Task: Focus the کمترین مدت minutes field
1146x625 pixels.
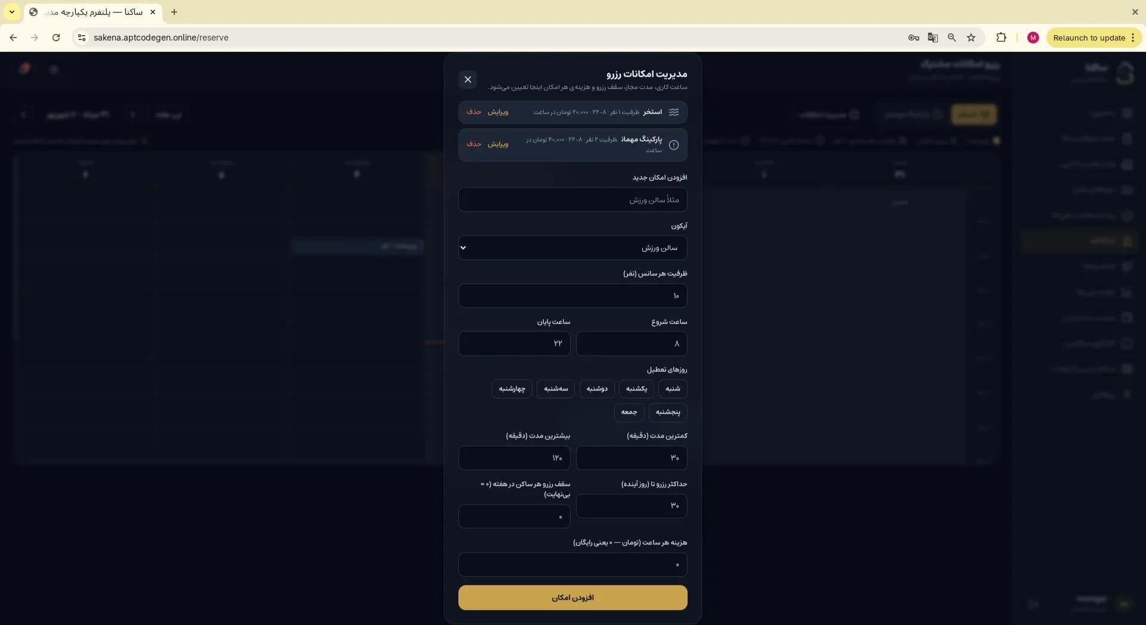Action: click(x=631, y=458)
